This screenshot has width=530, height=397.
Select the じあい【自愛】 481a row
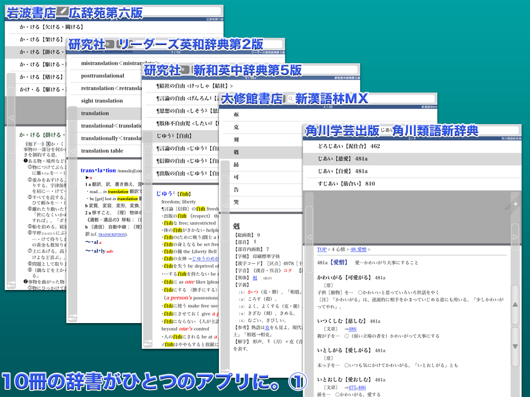[412, 171]
